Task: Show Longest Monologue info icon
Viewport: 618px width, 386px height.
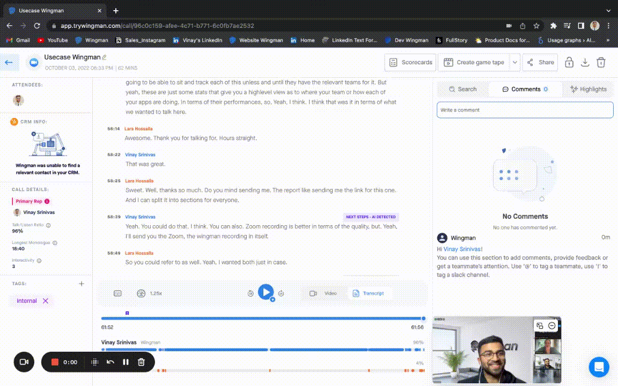Action: (55, 243)
